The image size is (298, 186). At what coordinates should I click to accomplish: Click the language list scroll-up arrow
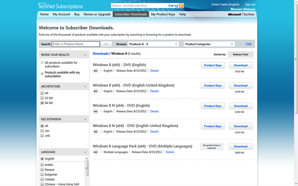click(x=87, y=158)
